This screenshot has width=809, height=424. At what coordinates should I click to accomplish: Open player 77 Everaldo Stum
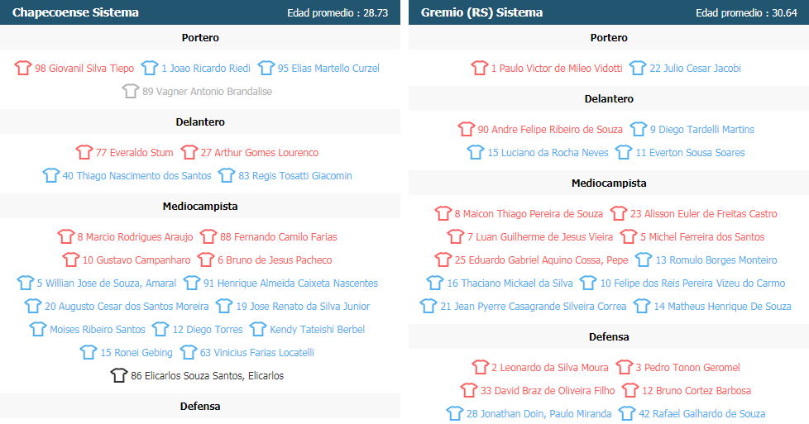pyautogui.click(x=135, y=153)
